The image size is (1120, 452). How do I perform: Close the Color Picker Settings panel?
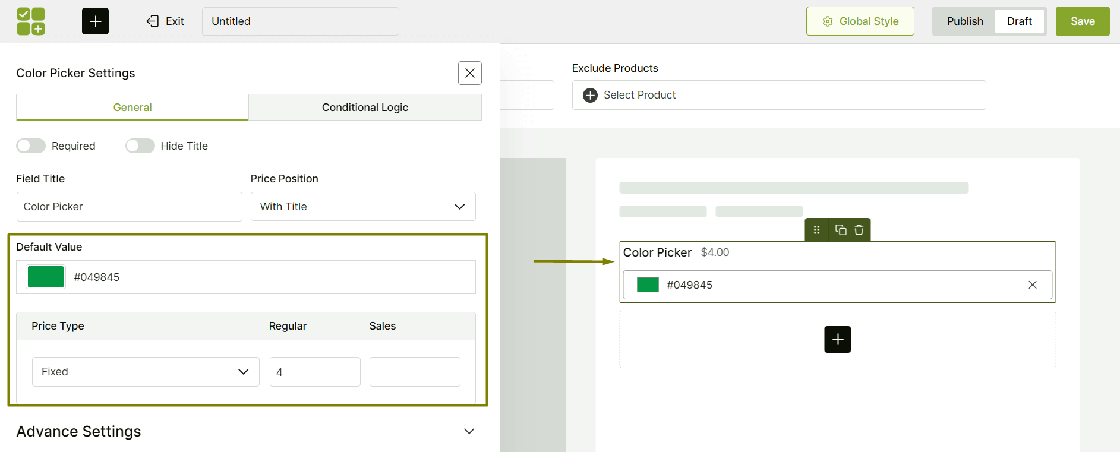469,73
